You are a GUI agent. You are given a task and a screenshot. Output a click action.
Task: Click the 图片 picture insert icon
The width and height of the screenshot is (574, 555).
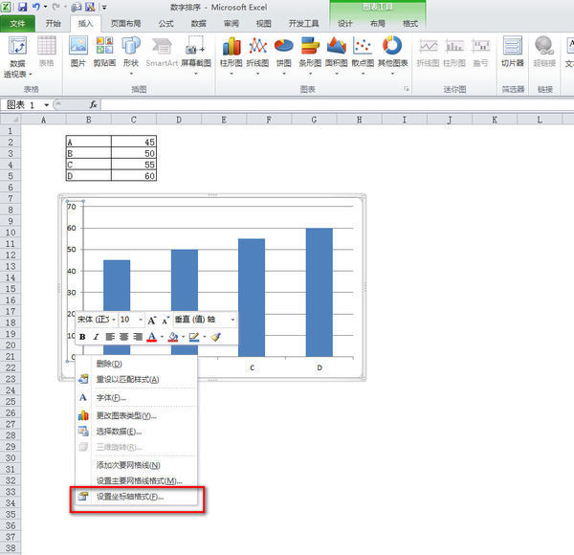pos(78,51)
